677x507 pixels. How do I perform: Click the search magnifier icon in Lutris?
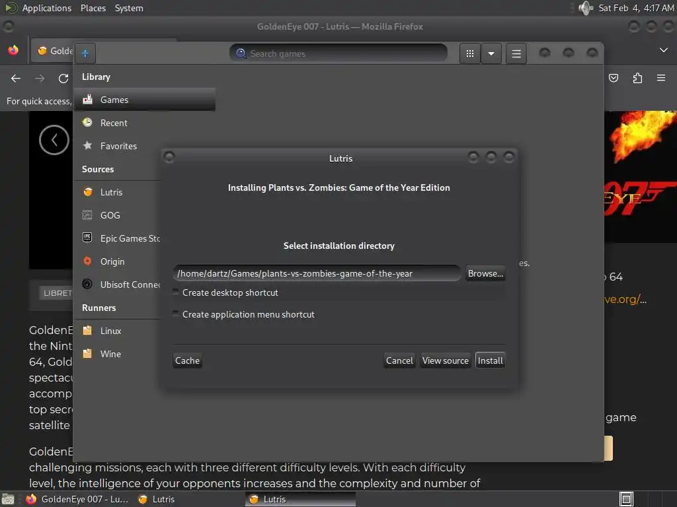tap(241, 53)
